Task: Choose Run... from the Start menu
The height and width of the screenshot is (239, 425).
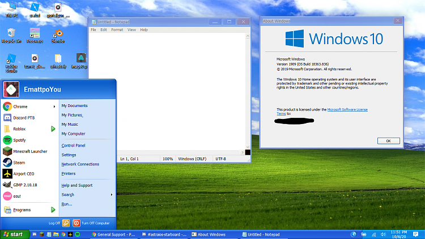Action: [x=67, y=204]
